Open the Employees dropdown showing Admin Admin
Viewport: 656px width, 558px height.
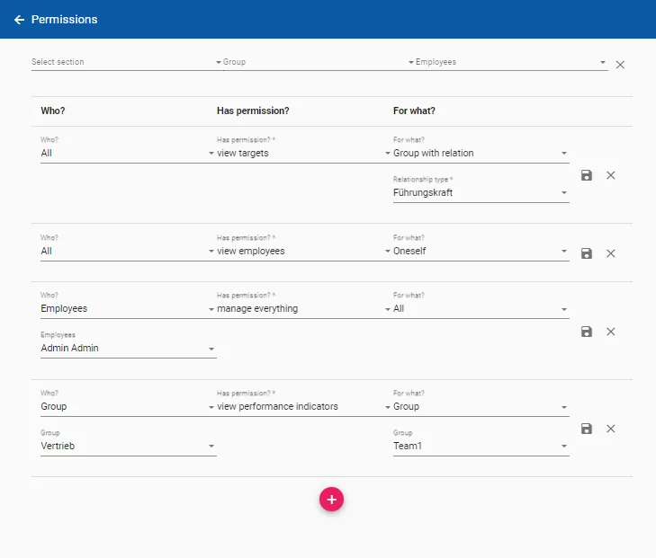[128, 344]
